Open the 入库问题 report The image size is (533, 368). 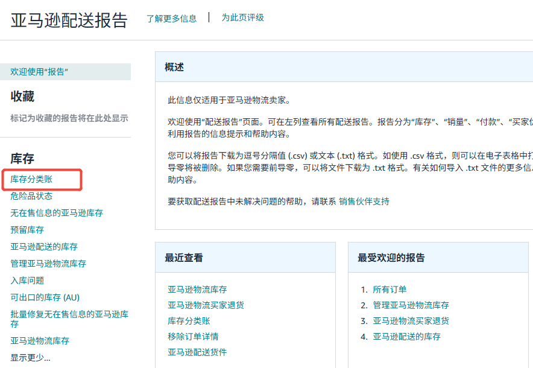[27, 281]
